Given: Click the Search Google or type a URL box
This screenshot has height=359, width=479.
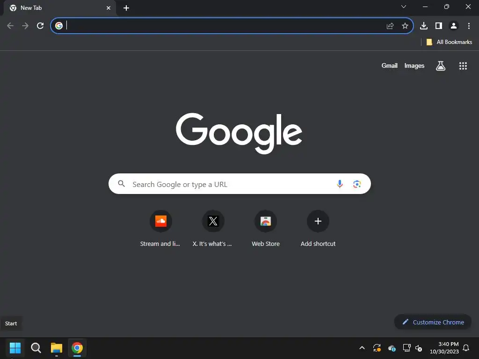Looking at the screenshot, I should 239,184.
